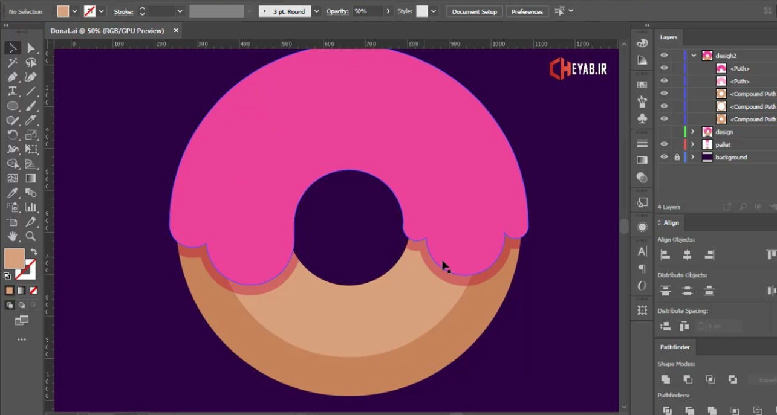777x415 pixels.
Task: Expand the pallet layer
Action: 693,144
